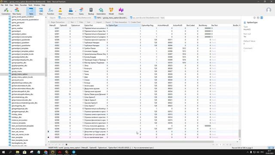
Task: Open the Query toolbar icon
Action: click(x=81, y=11)
